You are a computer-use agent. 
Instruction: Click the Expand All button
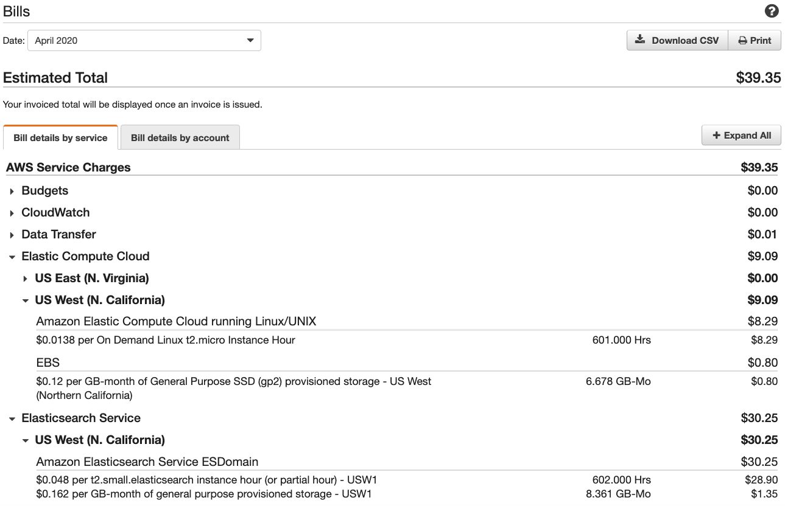pyautogui.click(x=741, y=136)
